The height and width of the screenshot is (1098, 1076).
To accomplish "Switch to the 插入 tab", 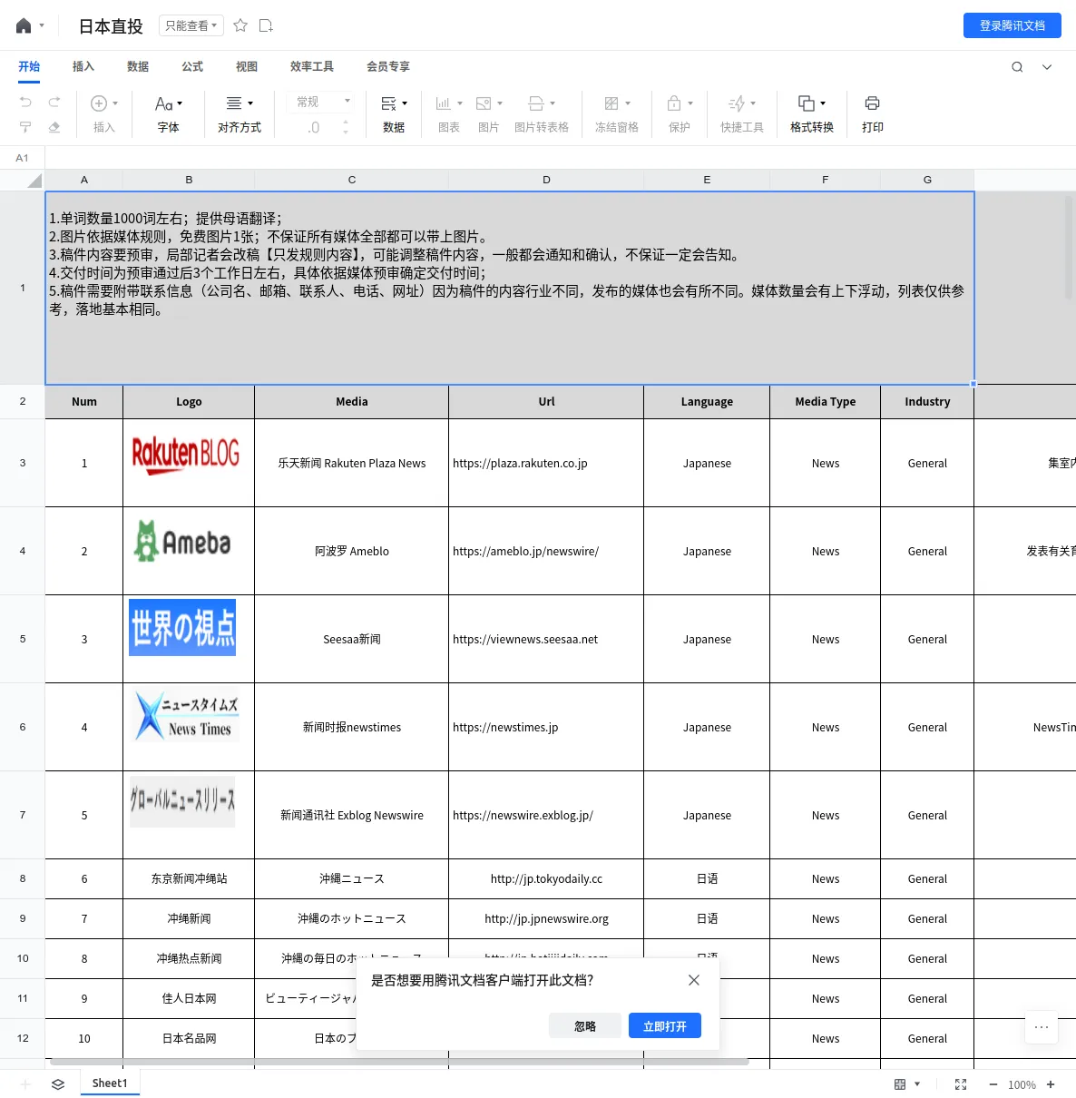I will click(83, 66).
